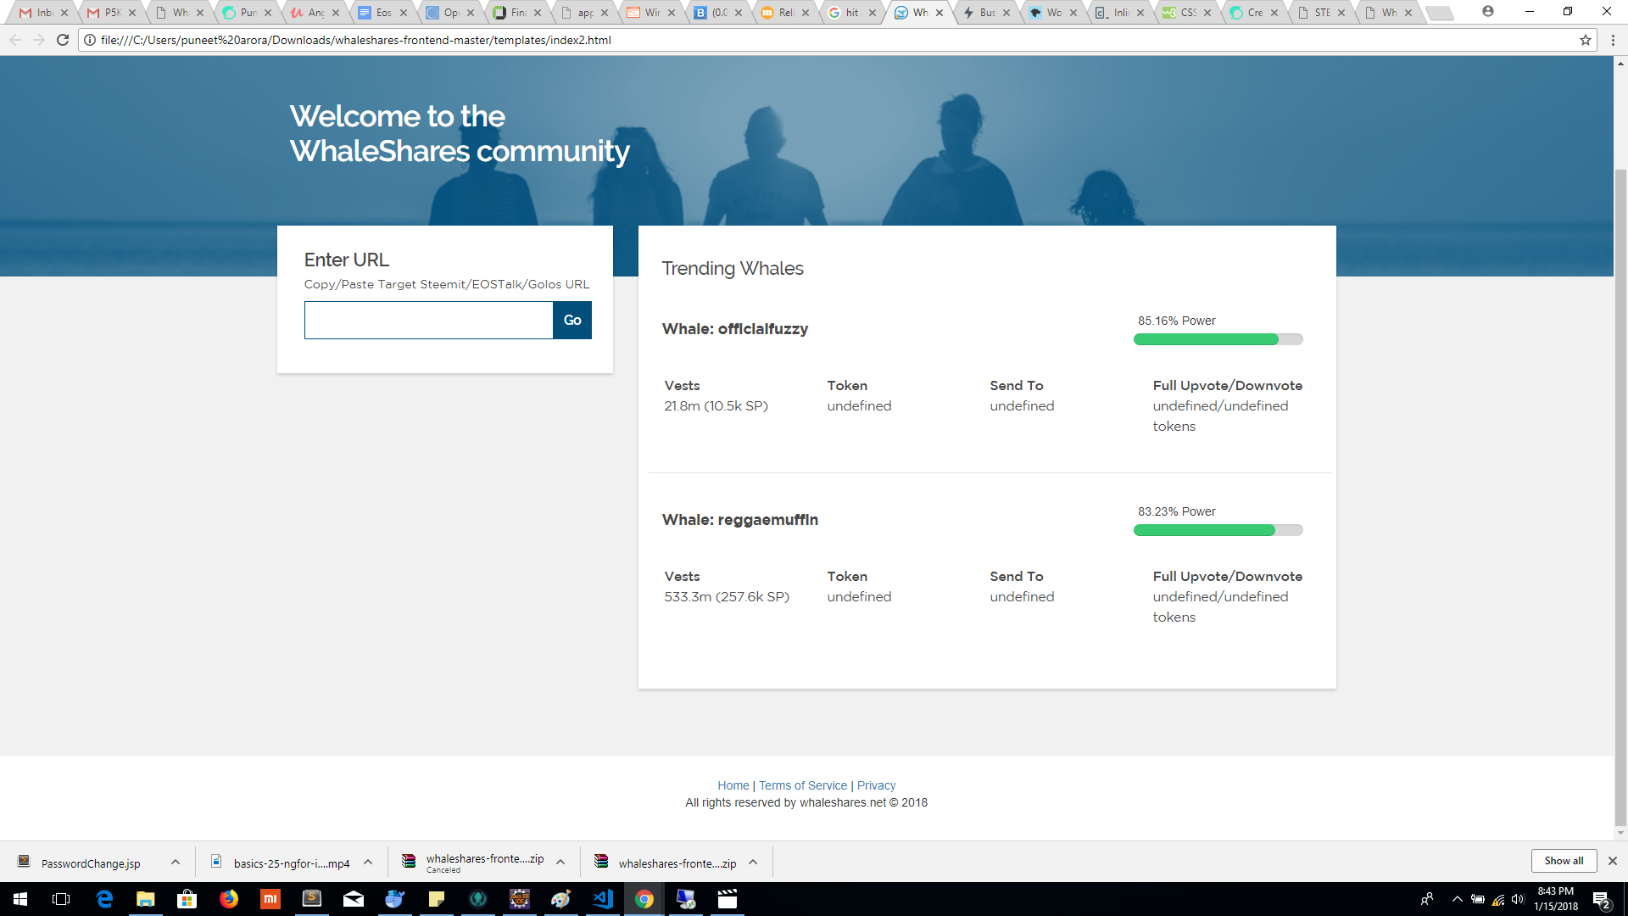Launch Microsoft Edge from the taskbar
The height and width of the screenshot is (916, 1628).
pyautogui.click(x=104, y=899)
